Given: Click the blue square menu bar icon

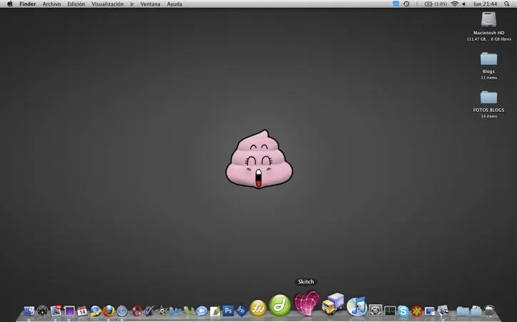Looking at the screenshot, I should [396, 4].
